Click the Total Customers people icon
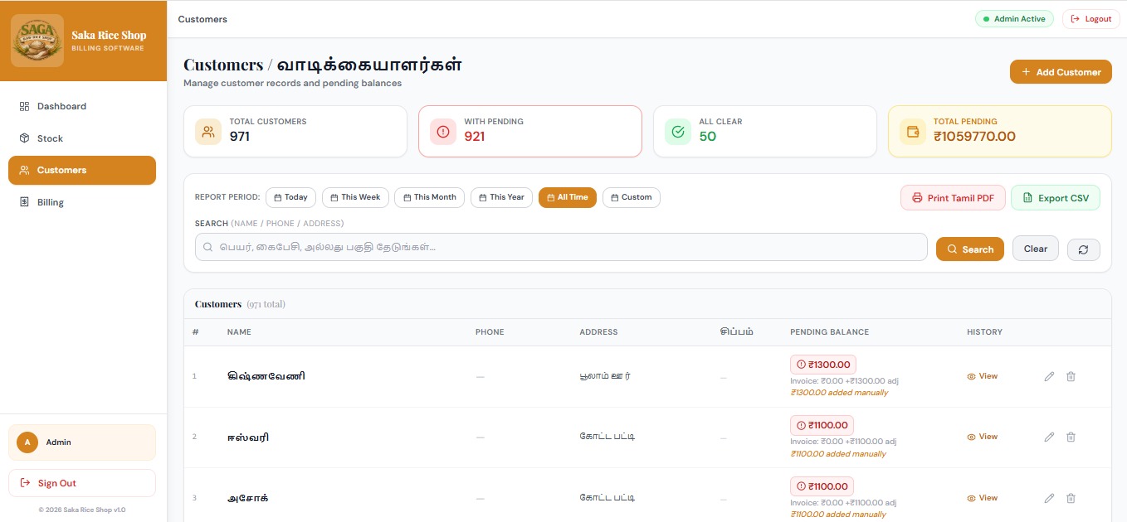 click(207, 131)
